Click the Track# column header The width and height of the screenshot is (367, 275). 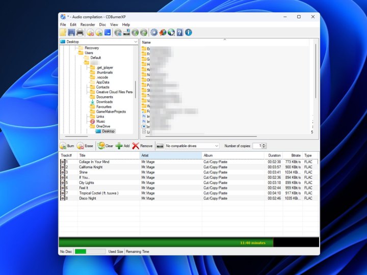pos(68,155)
